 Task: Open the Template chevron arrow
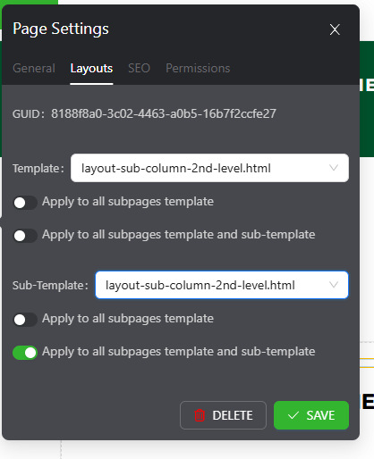click(x=334, y=168)
